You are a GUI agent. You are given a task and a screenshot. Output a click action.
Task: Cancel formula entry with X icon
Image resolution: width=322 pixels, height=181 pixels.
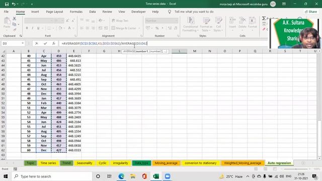click(x=37, y=43)
